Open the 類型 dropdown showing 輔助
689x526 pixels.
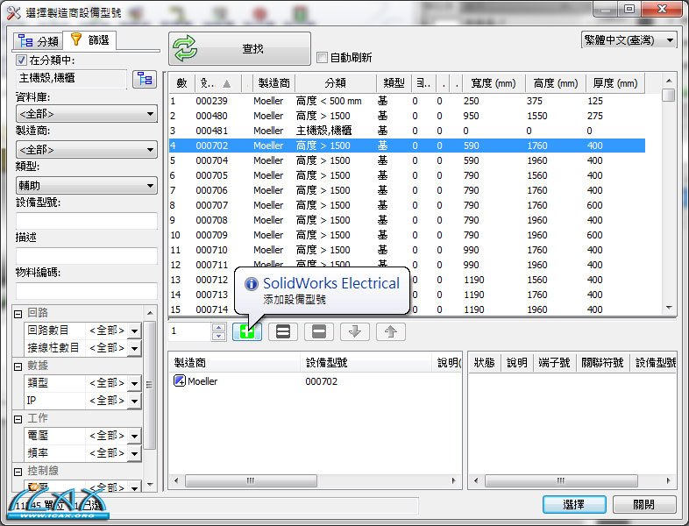coord(87,186)
